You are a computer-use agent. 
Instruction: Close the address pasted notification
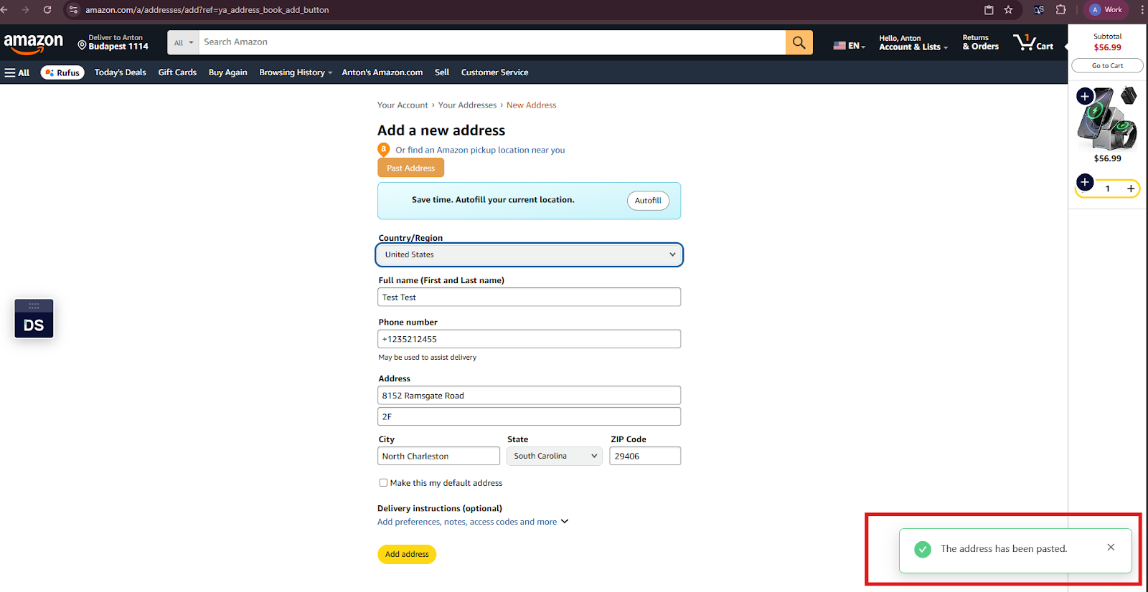pos(1111,548)
